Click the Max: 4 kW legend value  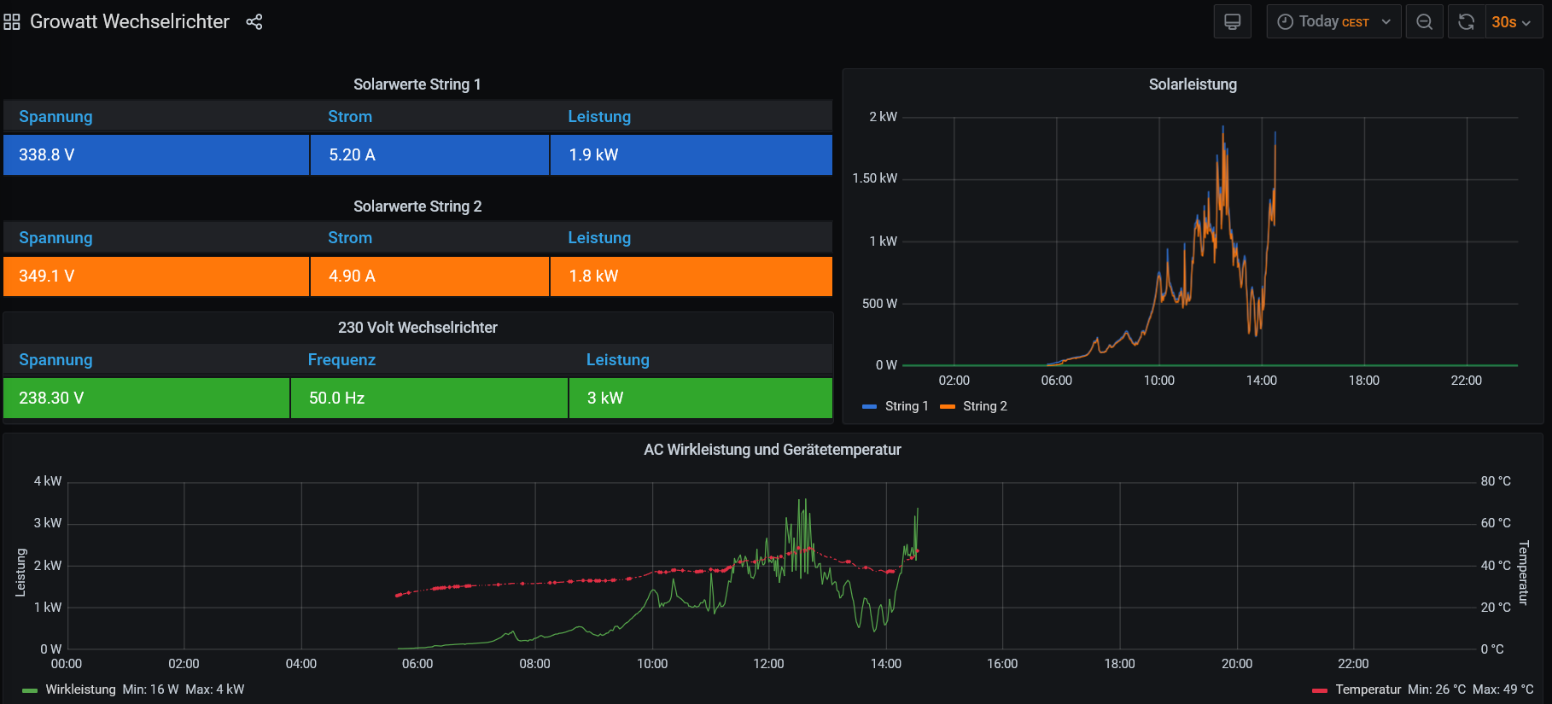pyautogui.click(x=215, y=689)
